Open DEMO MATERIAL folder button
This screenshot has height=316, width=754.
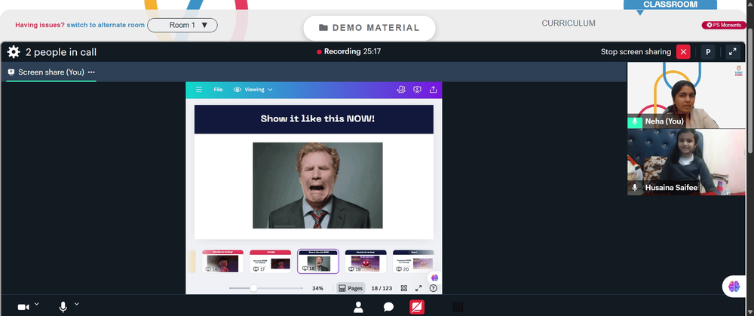369,28
